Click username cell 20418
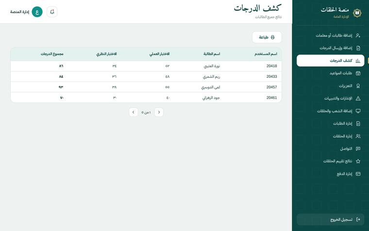This screenshot has width=369, height=231. pos(271,66)
